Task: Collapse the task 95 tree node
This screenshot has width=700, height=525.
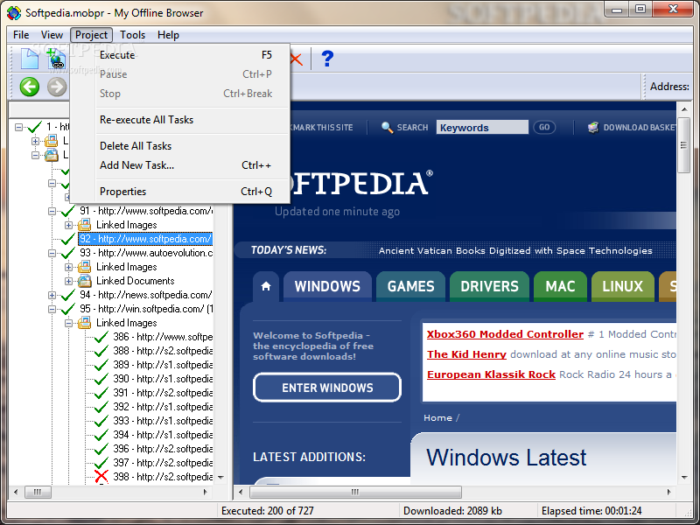Action: 52,309
